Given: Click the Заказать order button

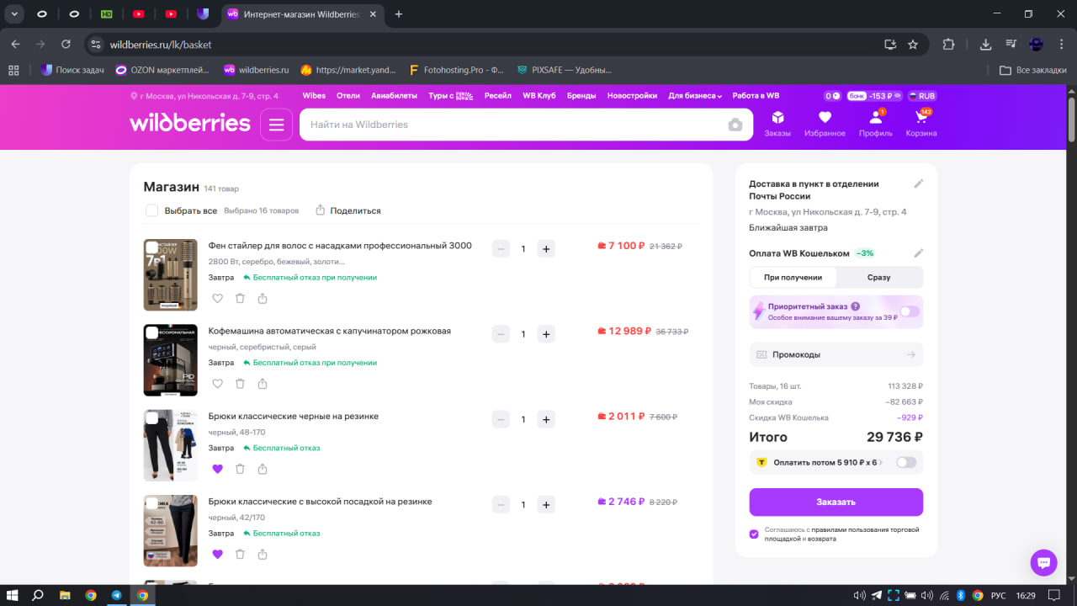Looking at the screenshot, I should [836, 502].
